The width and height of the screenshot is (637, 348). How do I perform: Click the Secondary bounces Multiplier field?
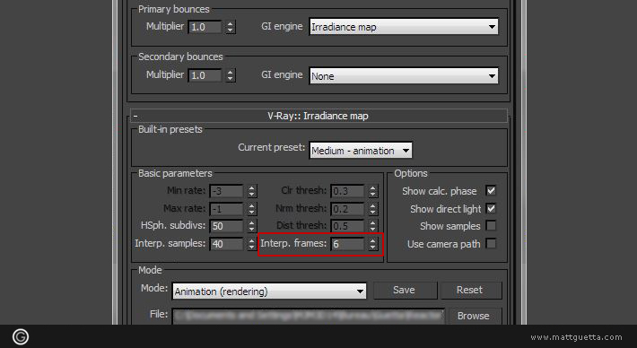[x=205, y=75]
